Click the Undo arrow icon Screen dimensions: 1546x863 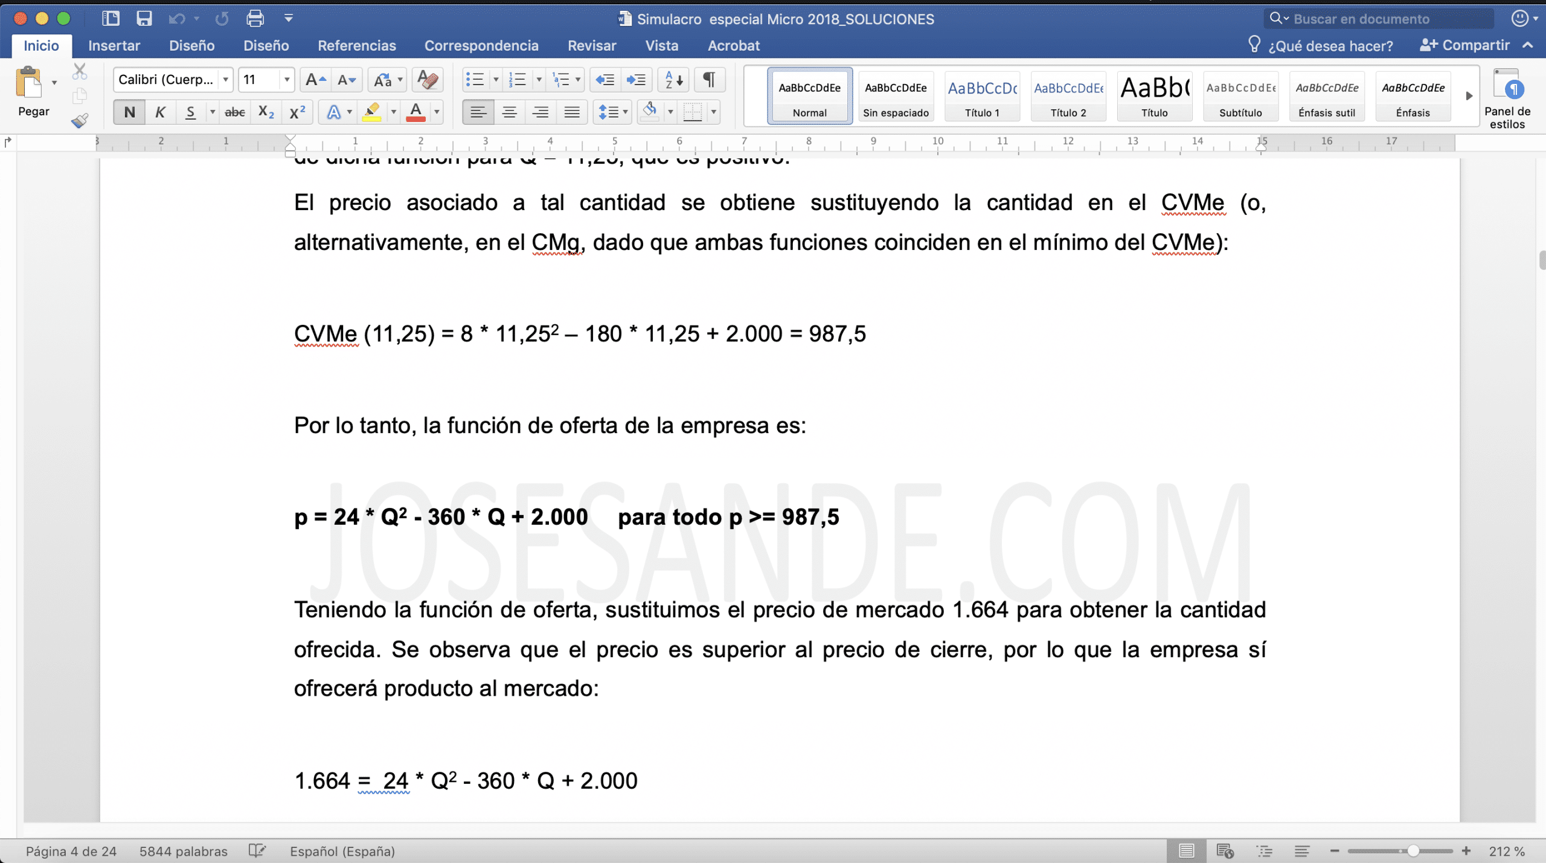pyautogui.click(x=176, y=19)
